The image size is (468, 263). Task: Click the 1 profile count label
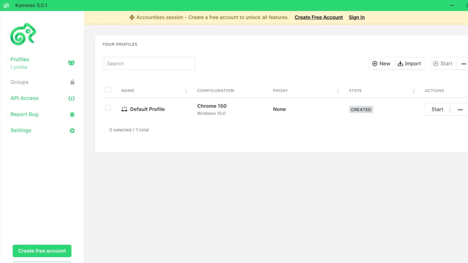[x=19, y=67]
